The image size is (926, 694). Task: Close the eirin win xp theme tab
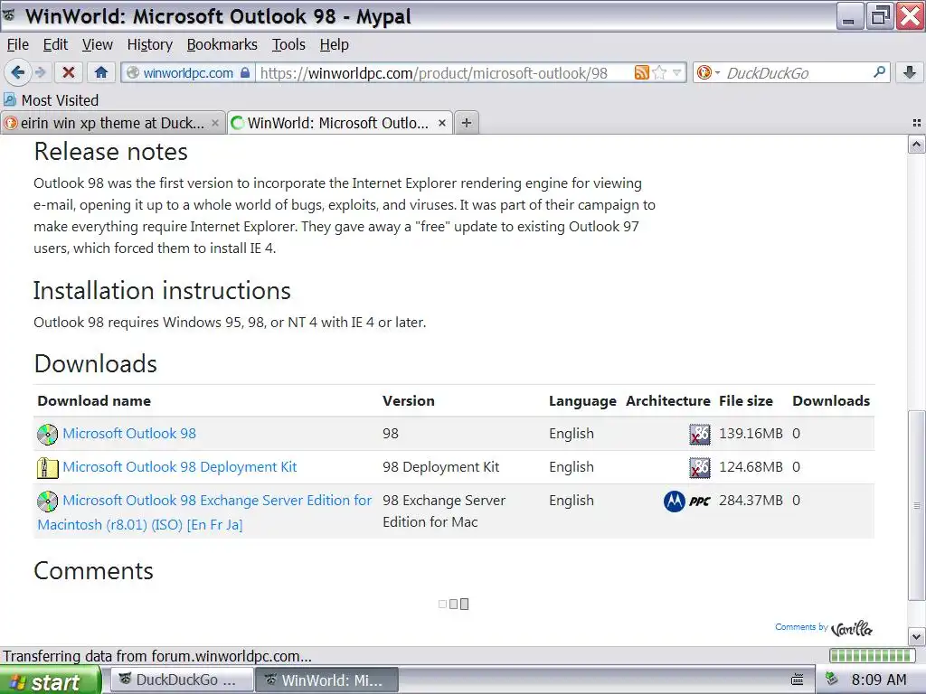[215, 123]
